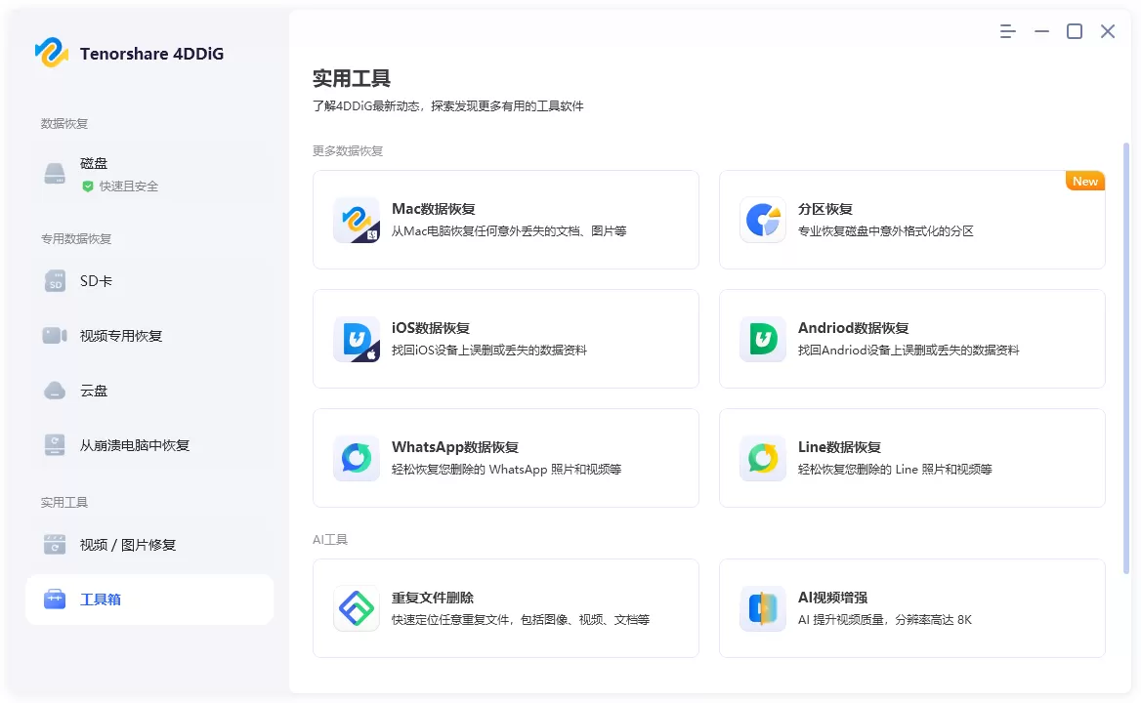
Task: Select the 分区恢复 partition recovery icon
Action: (762, 219)
